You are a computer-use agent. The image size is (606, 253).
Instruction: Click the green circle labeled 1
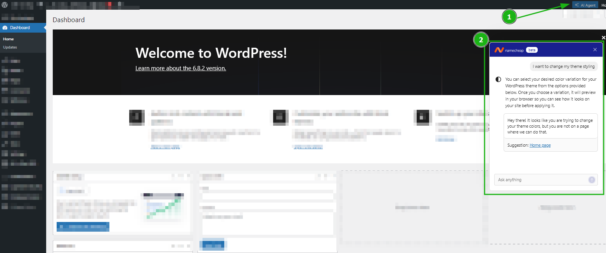point(509,17)
